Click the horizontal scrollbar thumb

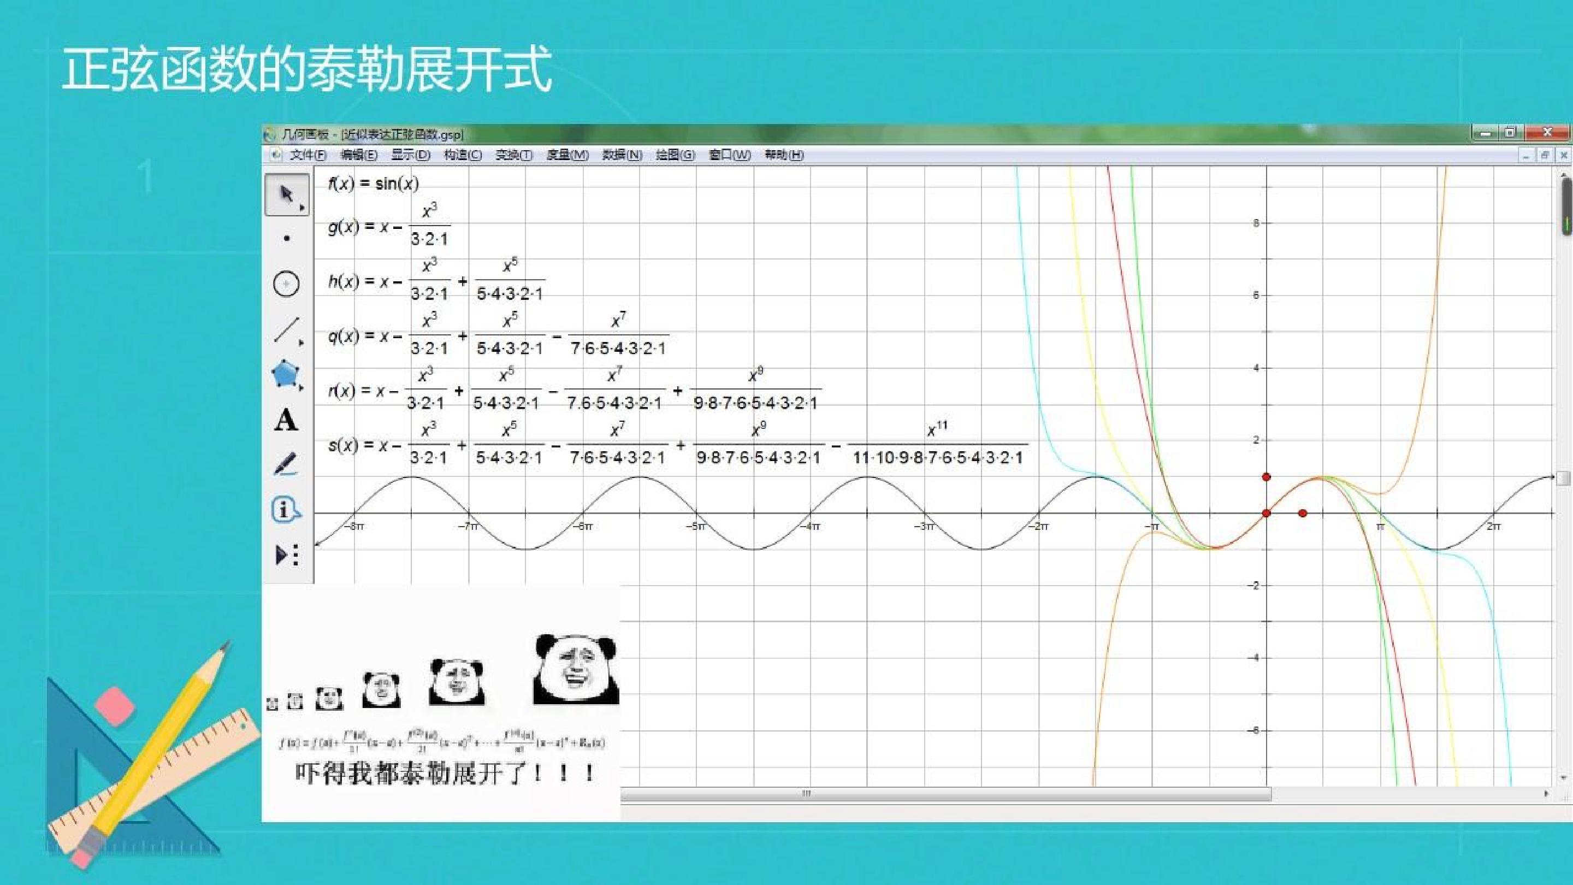[x=946, y=793]
